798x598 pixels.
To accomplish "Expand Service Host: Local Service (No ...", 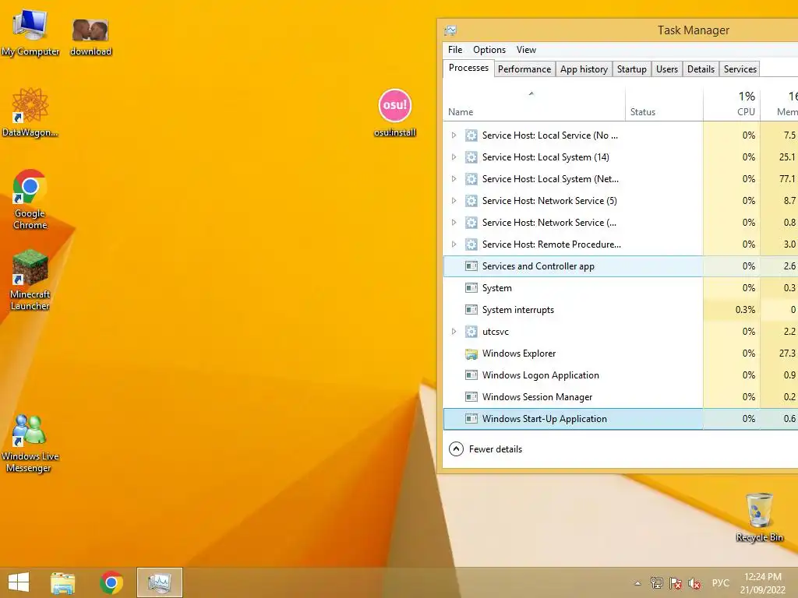I will 454,135.
